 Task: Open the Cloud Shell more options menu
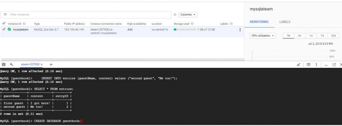click(x=316, y=65)
